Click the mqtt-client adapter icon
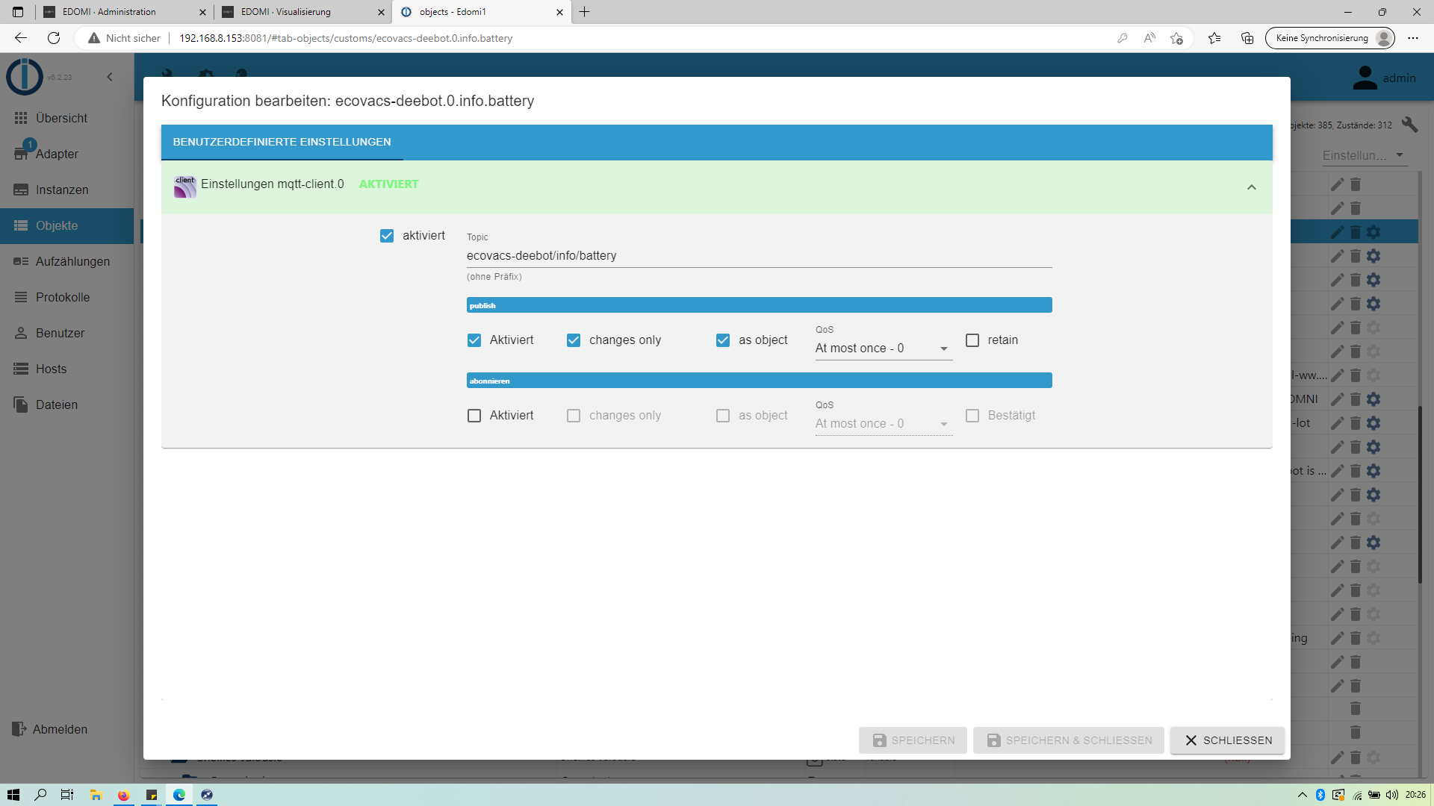This screenshot has width=1434, height=806. tap(184, 186)
